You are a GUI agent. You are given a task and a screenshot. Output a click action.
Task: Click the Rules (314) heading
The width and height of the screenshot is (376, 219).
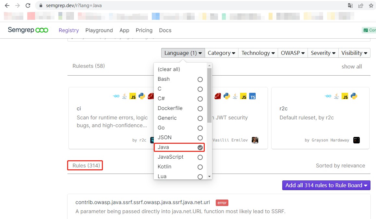point(86,165)
